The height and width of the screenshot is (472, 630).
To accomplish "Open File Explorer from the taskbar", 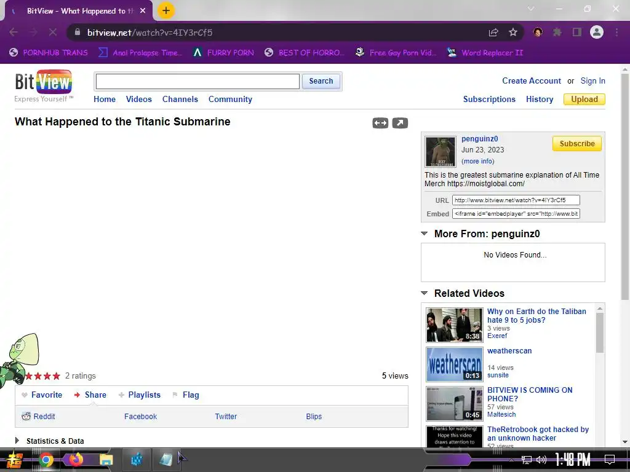I will (106, 460).
